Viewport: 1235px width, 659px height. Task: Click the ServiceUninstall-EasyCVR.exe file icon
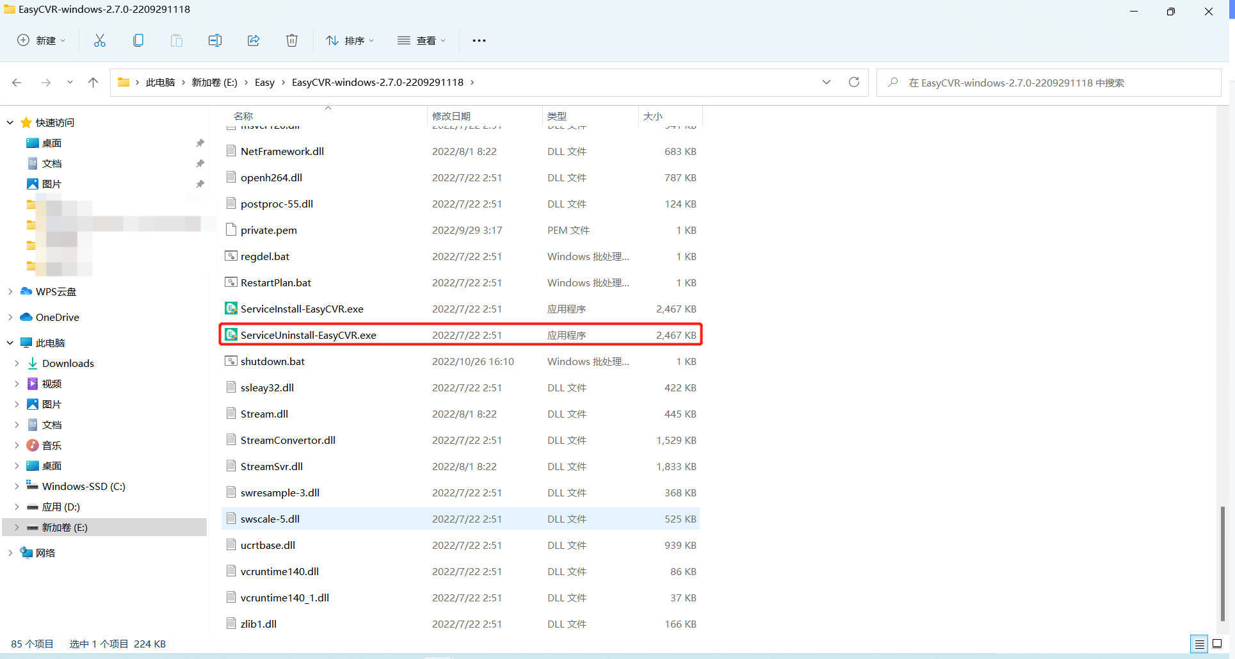click(x=231, y=335)
